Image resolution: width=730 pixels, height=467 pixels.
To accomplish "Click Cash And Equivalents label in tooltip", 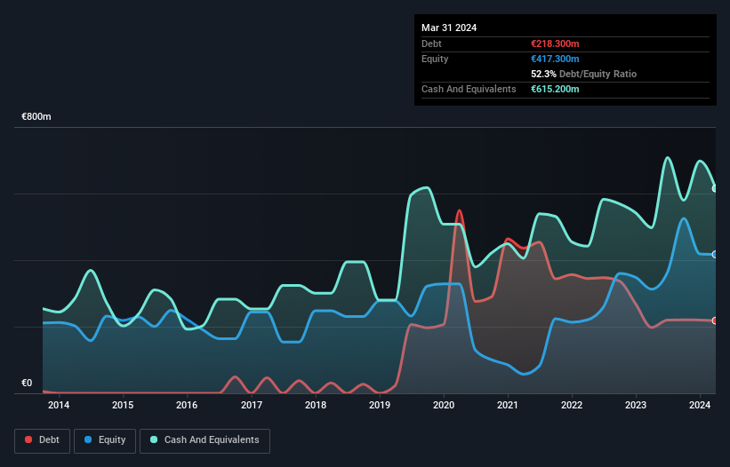I will 469,89.
